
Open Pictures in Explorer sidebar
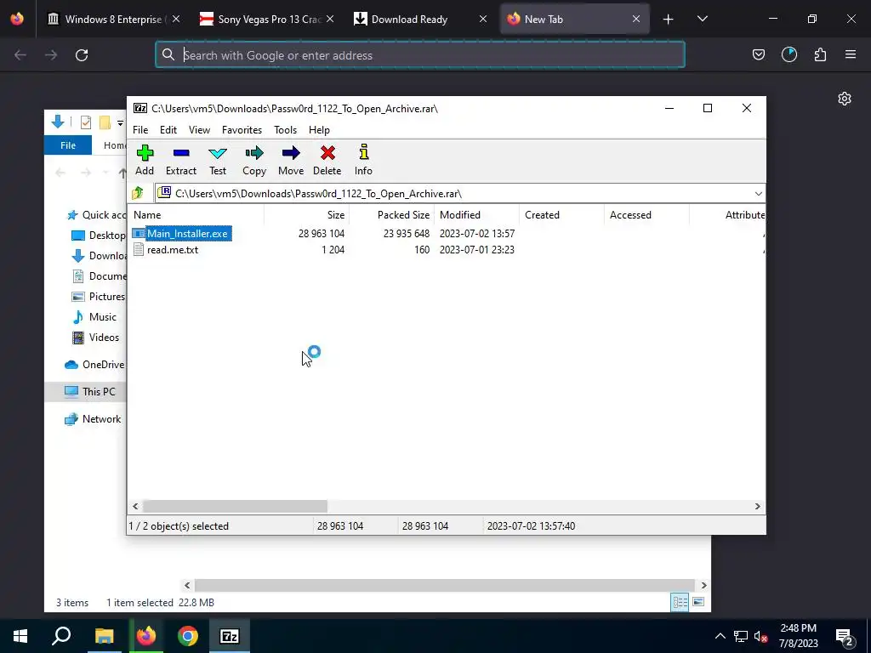[x=99, y=297]
